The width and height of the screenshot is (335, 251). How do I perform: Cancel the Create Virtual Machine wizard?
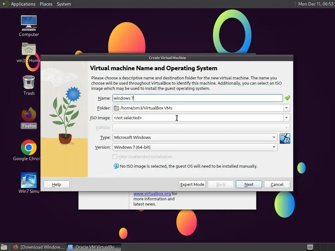click(277, 184)
